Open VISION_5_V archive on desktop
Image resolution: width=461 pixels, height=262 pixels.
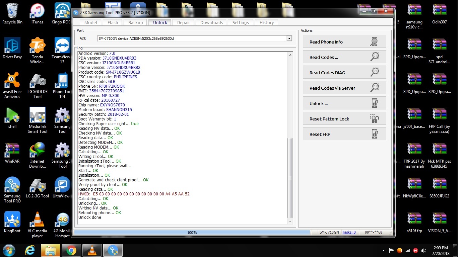click(x=440, y=223)
